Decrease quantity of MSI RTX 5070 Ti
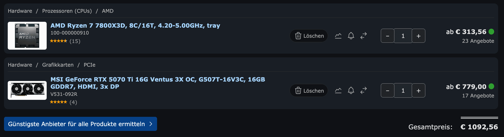 click(x=387, y=91)
